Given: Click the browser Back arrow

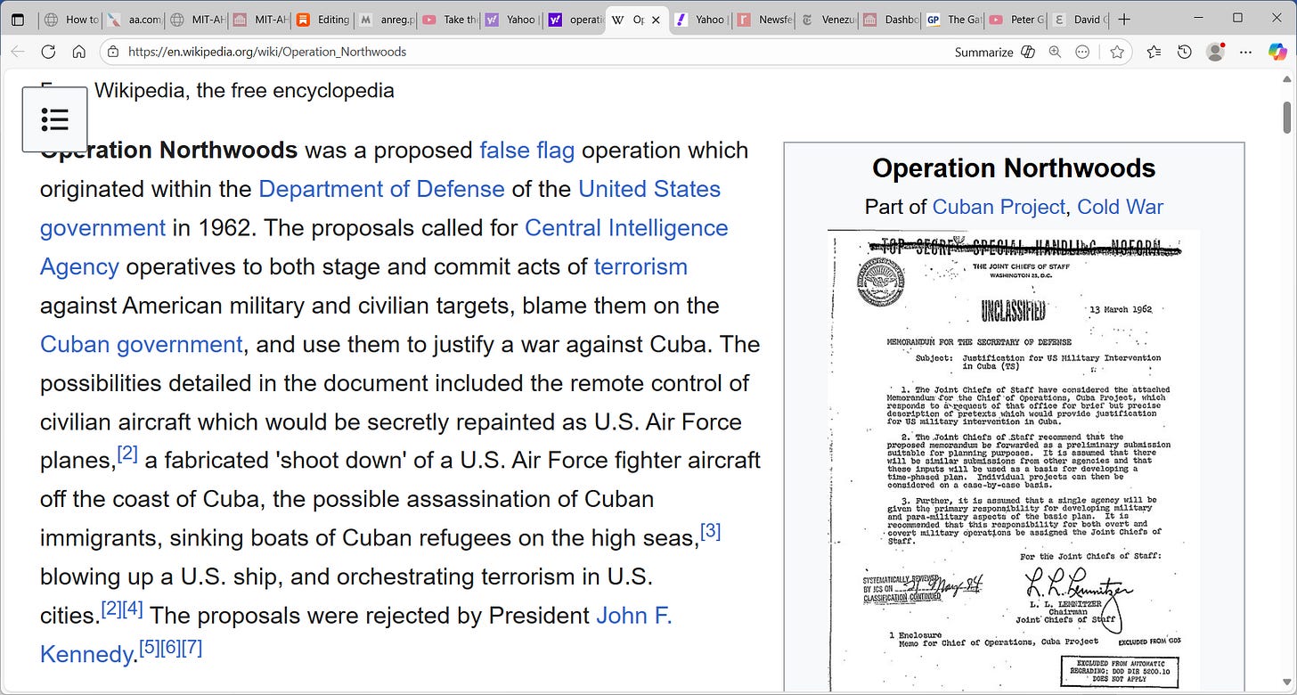Looking at the screenshot, I should 18,52.
